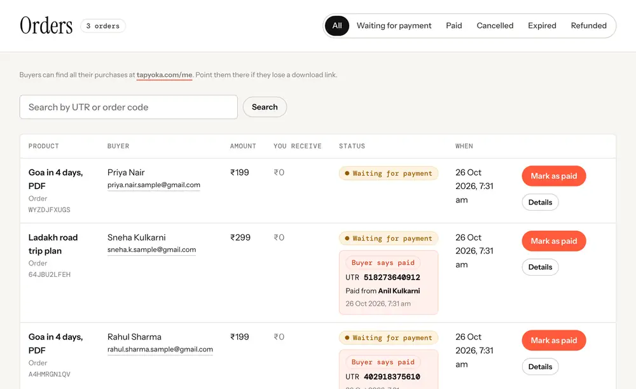The width and height of the screenshot is (636, 389).
Task: Show Cancelled orders tab
Action: (495, 25)
